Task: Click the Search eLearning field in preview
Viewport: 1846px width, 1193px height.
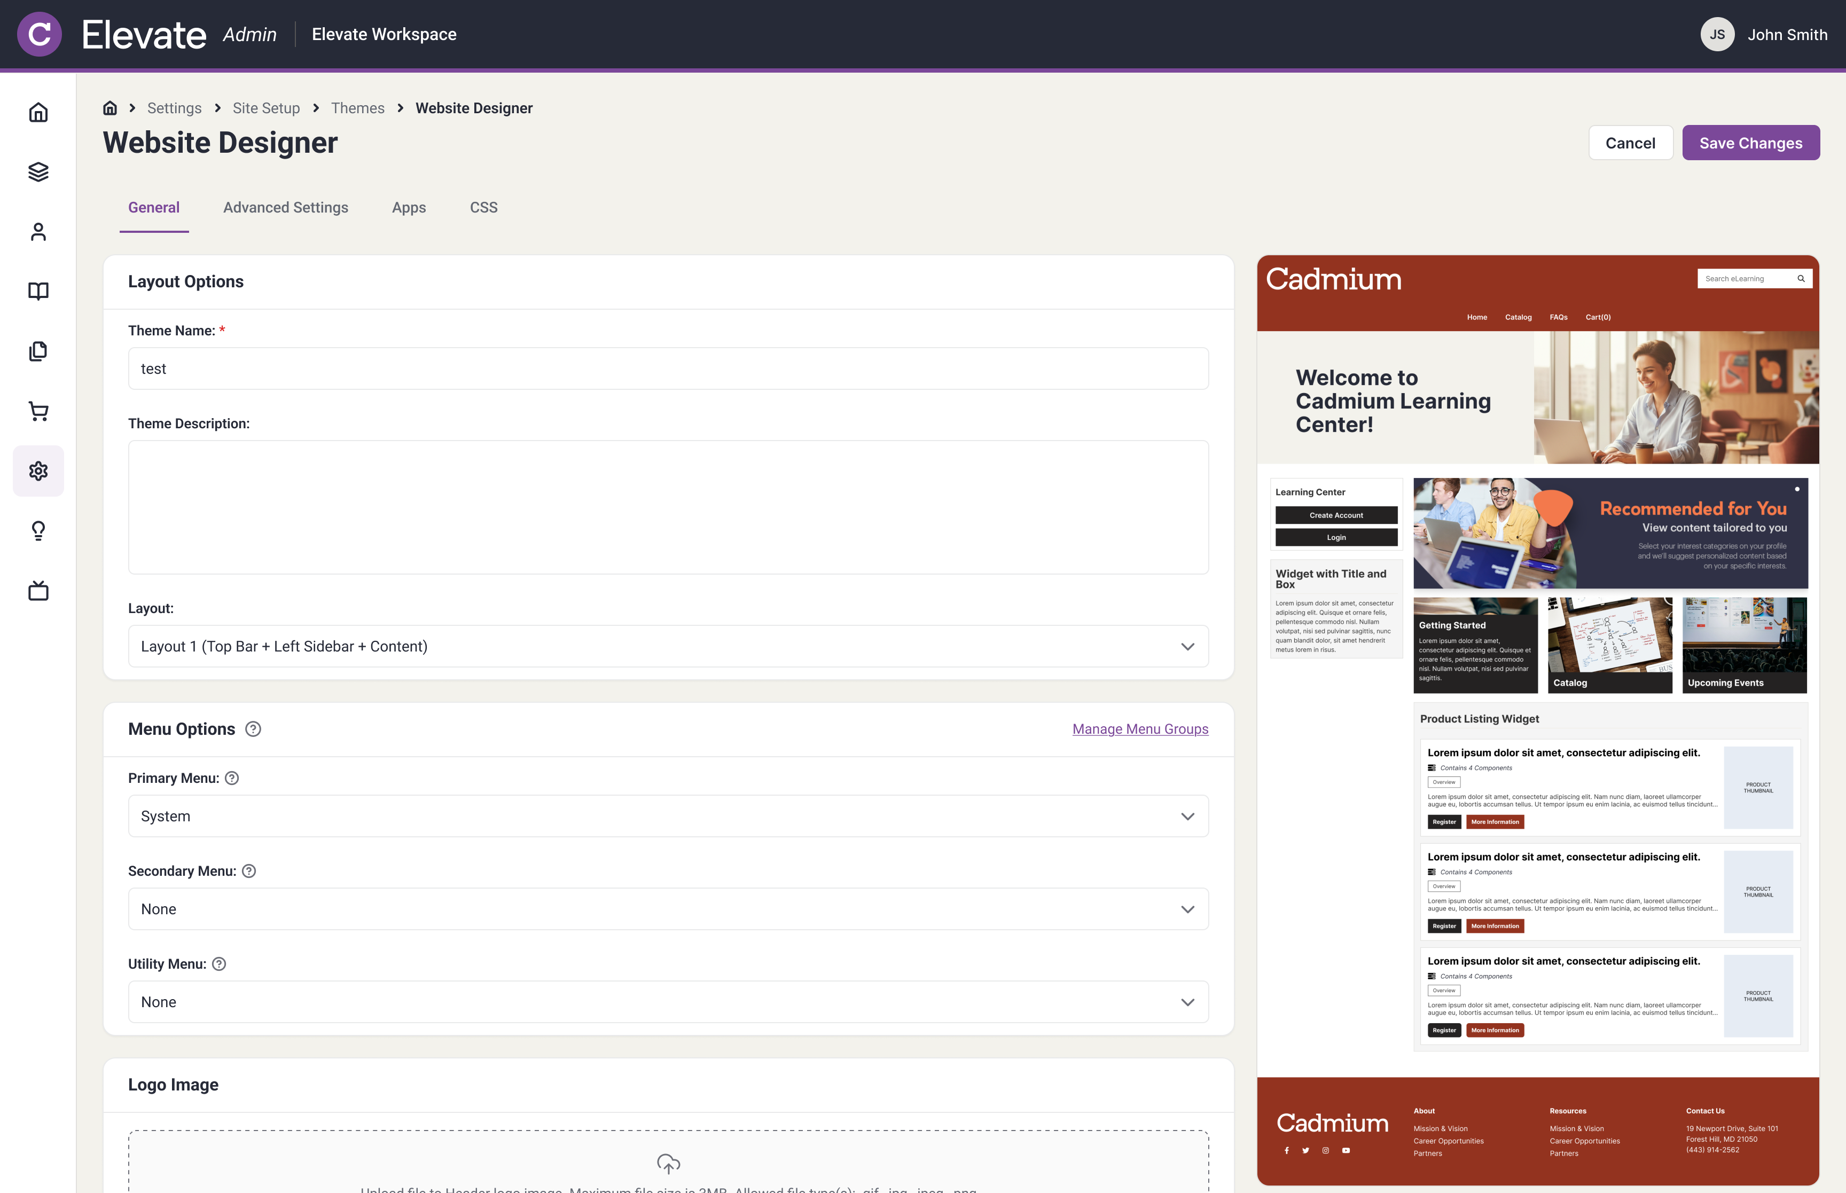Action: pyautogui.click(x=1754, y=279)
